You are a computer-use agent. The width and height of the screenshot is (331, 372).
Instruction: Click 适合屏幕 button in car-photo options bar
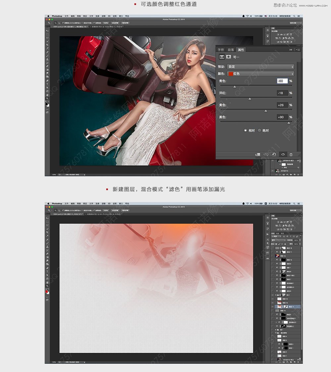pos(115,23)
